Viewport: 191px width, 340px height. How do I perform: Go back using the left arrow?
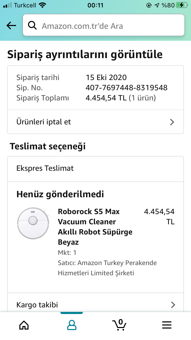[11, 25]
